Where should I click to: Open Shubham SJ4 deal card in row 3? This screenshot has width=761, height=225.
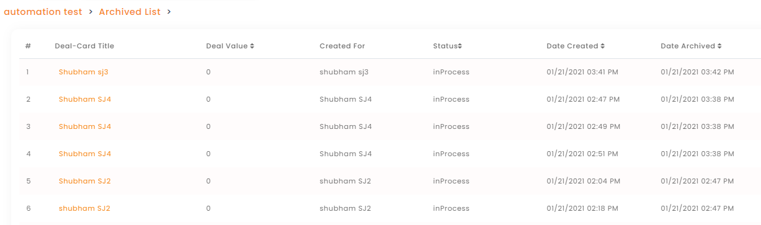pyautogui.click(x=85, y=126)
